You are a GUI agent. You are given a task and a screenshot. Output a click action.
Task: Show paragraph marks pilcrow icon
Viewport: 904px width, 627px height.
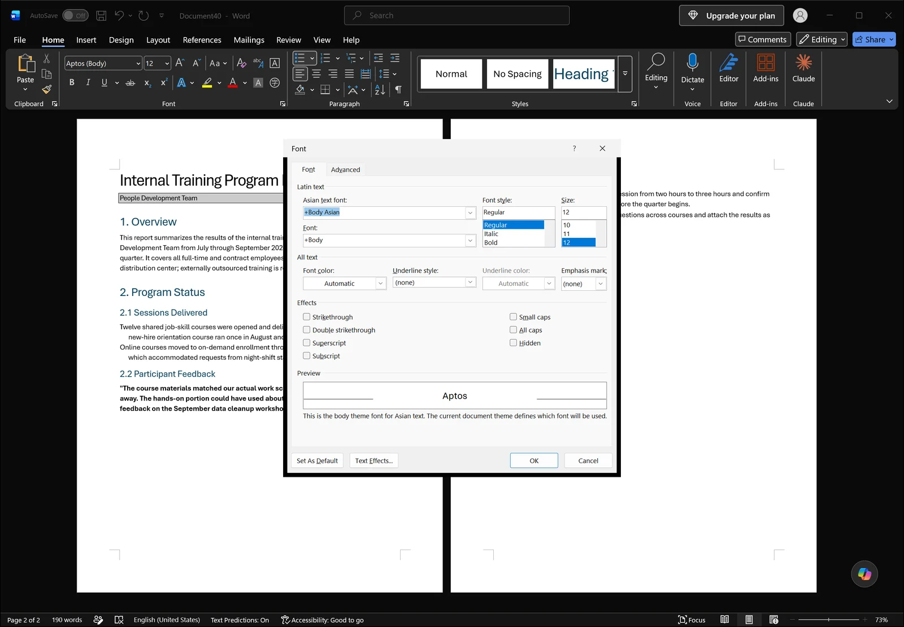[398, 90]
